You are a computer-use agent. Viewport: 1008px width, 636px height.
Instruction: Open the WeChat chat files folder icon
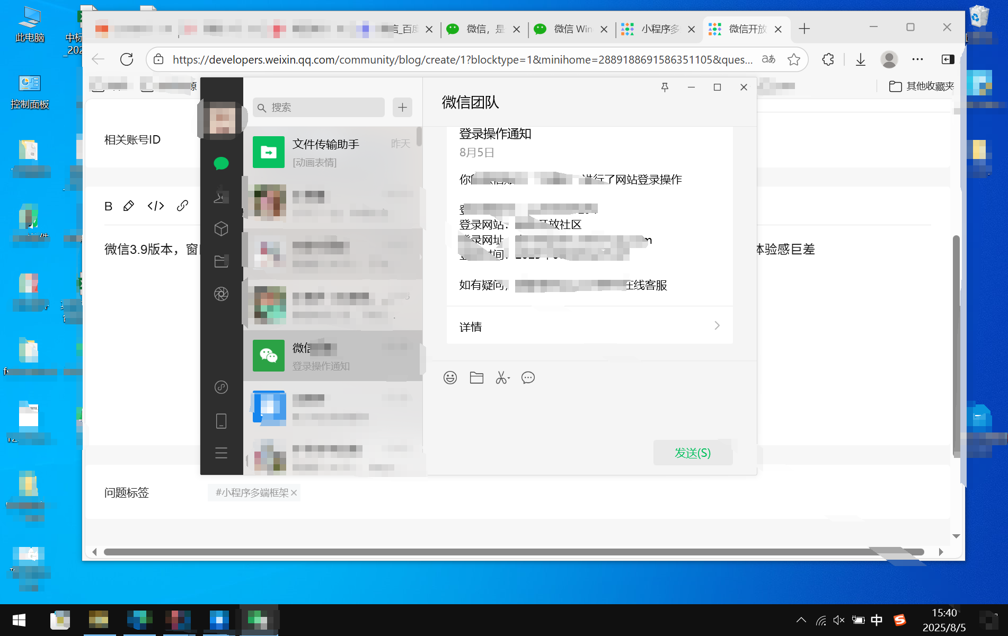221,261
